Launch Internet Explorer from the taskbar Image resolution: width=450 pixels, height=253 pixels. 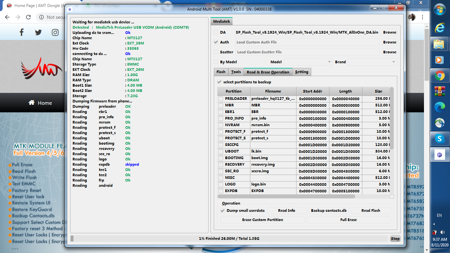tap(439, 28)
